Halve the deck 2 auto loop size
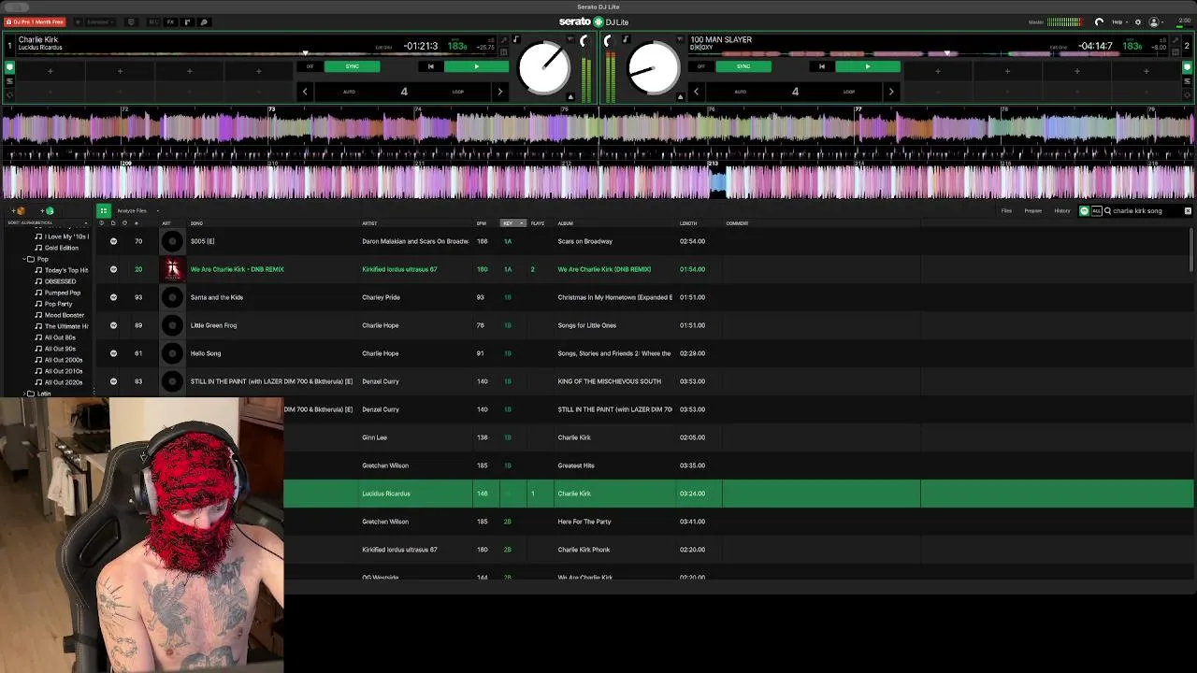Image resolution: width=1197 pixels, height=673 pixels. point(696,92)
